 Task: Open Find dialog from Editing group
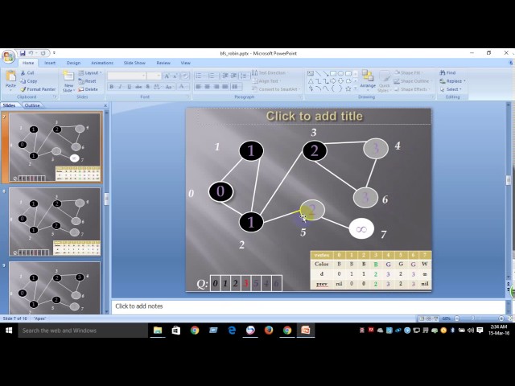point(448,73)
